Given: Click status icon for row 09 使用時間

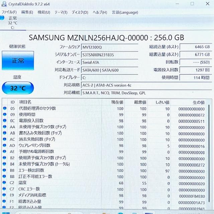Looking at the screenshot, I should tap(5, 114).
